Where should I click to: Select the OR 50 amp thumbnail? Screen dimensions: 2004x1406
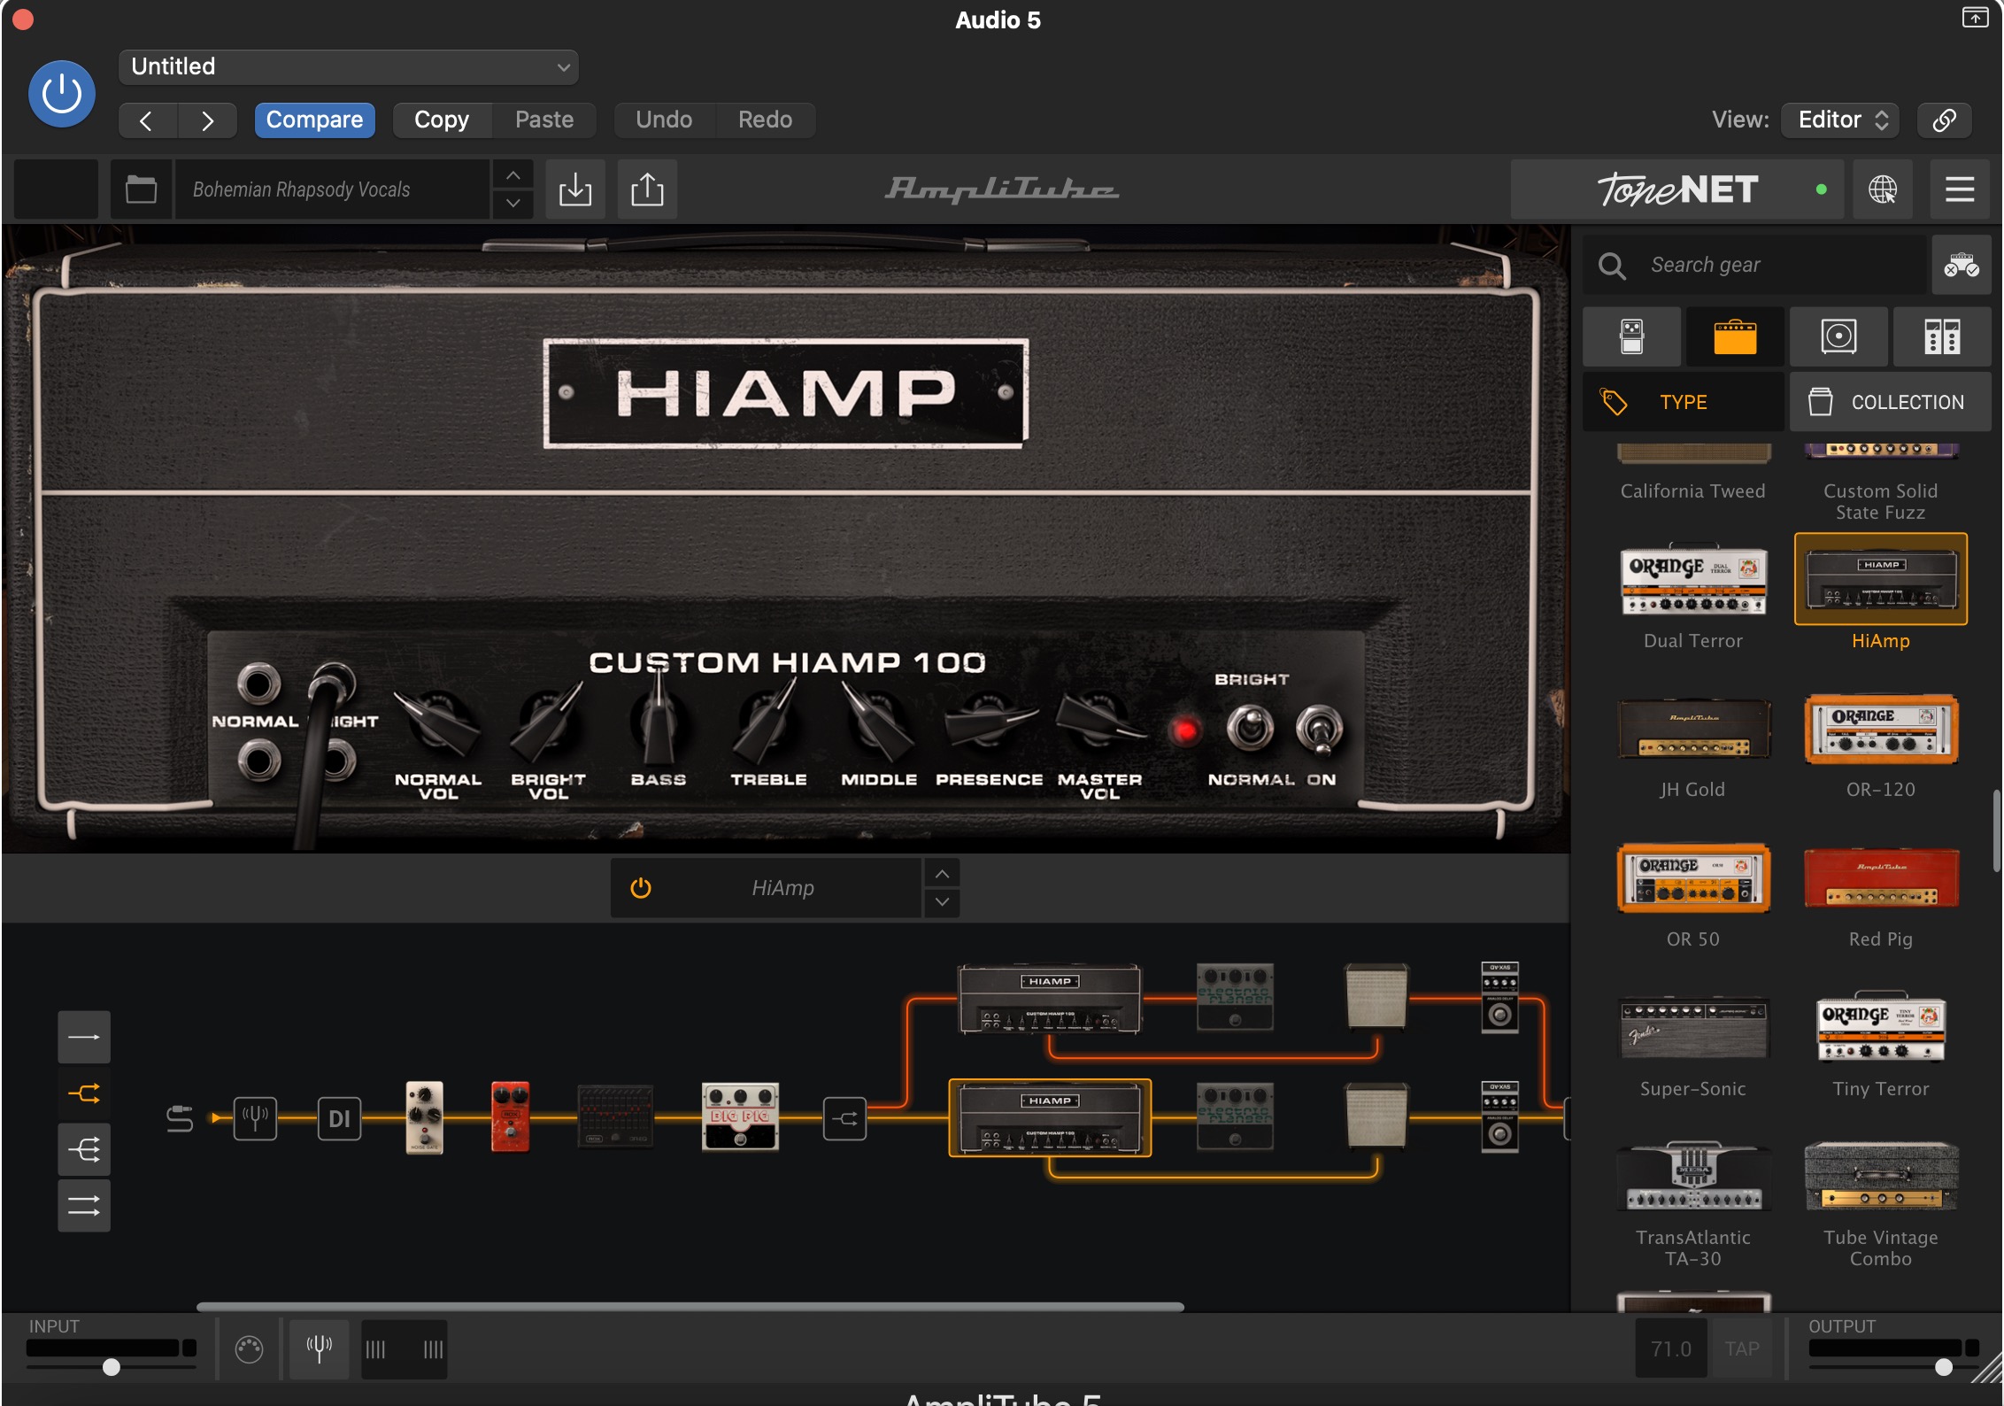1693,878
